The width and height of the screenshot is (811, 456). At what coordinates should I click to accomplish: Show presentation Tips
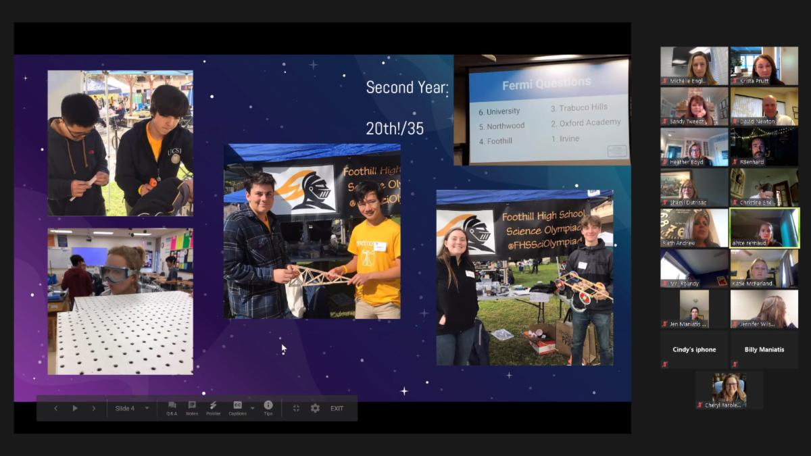268,408
